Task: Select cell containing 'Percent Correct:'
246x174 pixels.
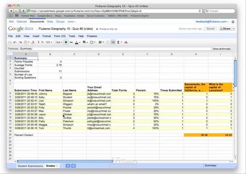Action: point(26,135)
